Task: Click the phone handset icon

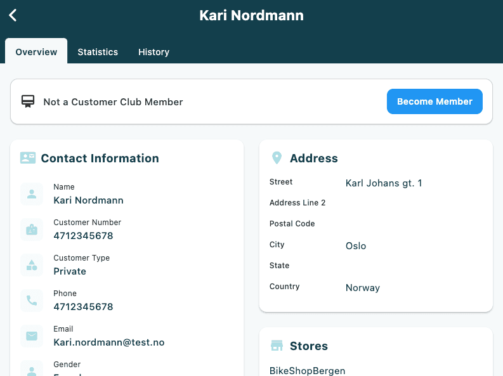Action: [32, 301]
